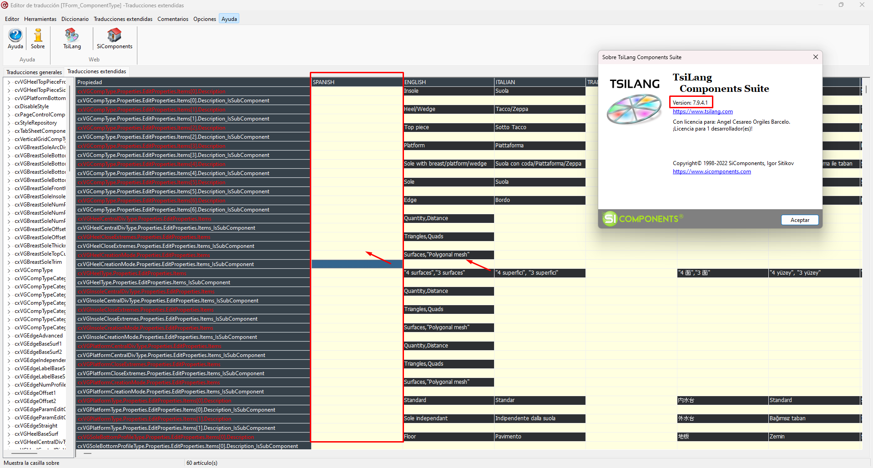The height and width of the screenshot is (468, 873).
Task: Select Italian cell 'Indipendente dalla suola'
Action: point(540,418)
